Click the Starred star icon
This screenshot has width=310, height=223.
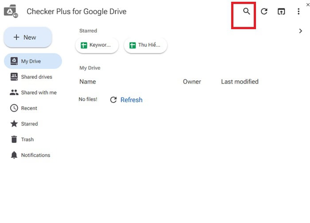14,124
